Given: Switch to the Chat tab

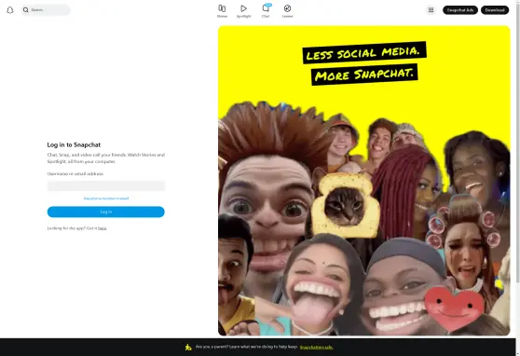Looking at the screenshot, I should click(266, 11).
